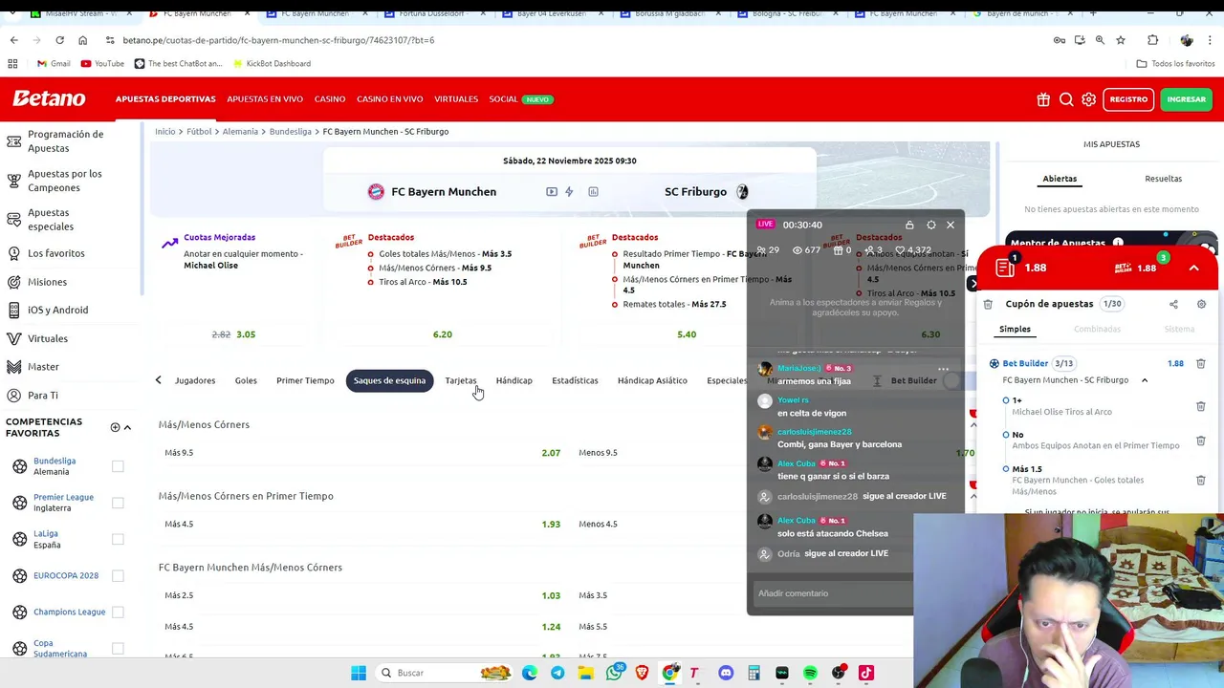Open the Resueltas bets tab

click(1163, 179)
